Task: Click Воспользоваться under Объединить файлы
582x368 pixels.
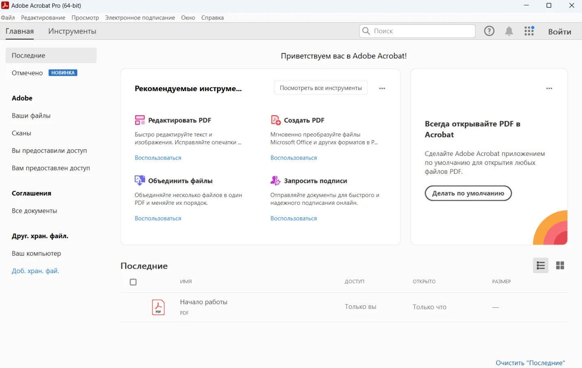Action: coord(158,219)
